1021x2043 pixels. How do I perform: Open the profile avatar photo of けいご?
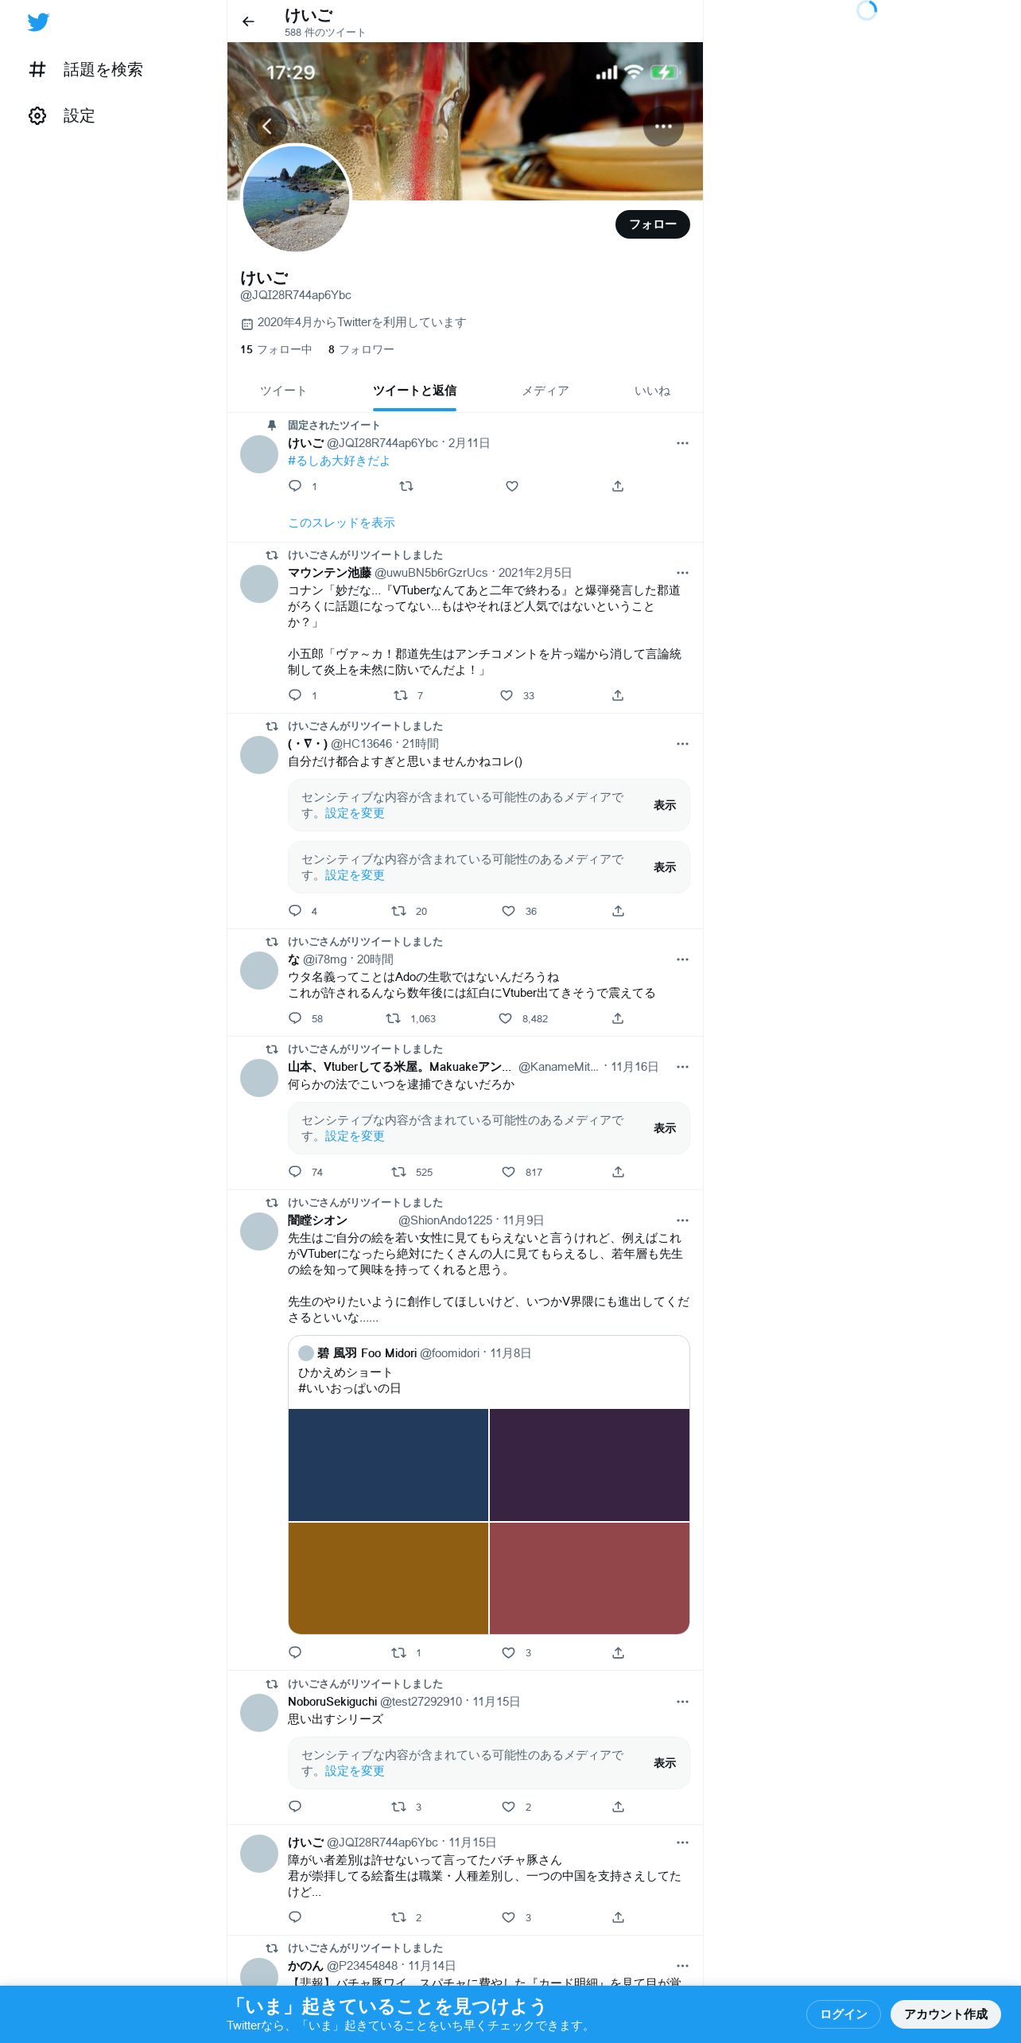pos(297,199)
